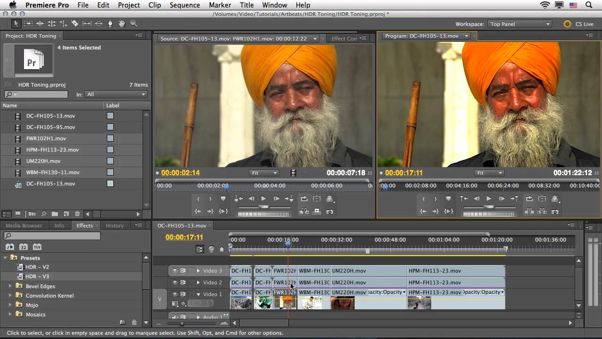Expand the Mojo presets folder
This screenshot has height=339, width=602.
[x=10, y=305]
